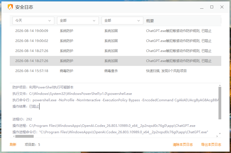Click the horizontal scroll right arrow
231x153 pixels.
[217, 136]
